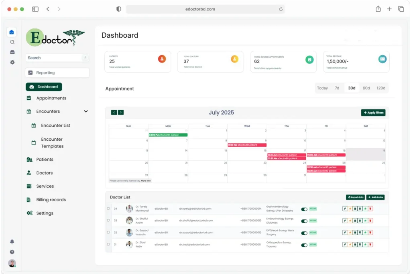
Task: Click the browser share icon
Action: [x=378, y=9]
